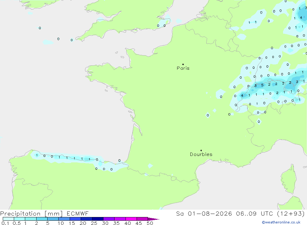Click the (12+93) forecast offset text

tap(291, 214)
